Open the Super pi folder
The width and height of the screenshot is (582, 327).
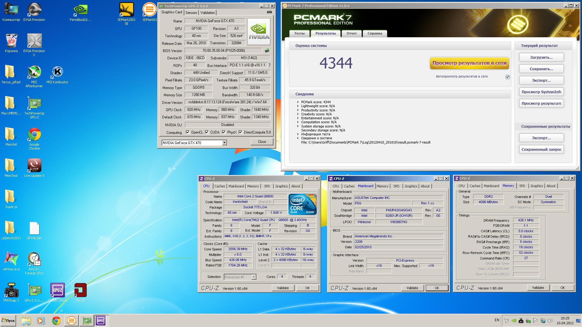pyautogui.click(x=11, y=199)
